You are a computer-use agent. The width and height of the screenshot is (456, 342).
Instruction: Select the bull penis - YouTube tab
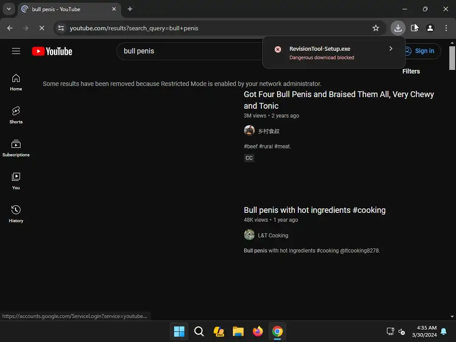(69, 9)
